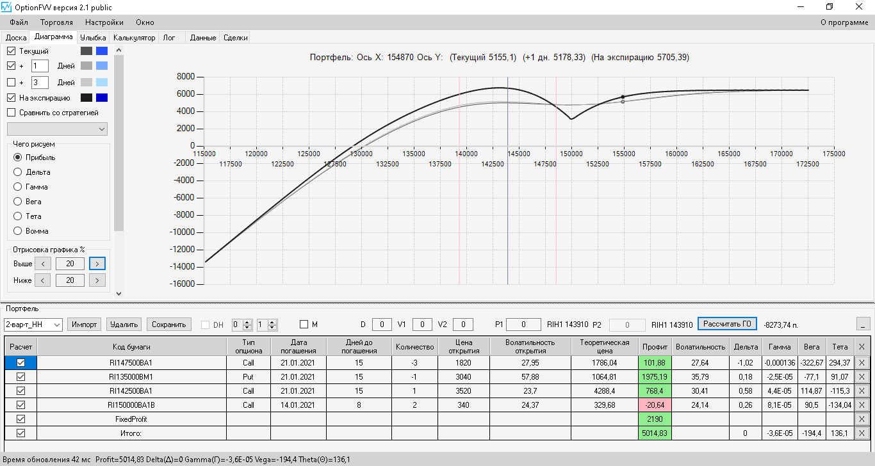This screenshot has height=466, width=875.
Task: Click the Код бумаги column header
Action: point(131,346)
